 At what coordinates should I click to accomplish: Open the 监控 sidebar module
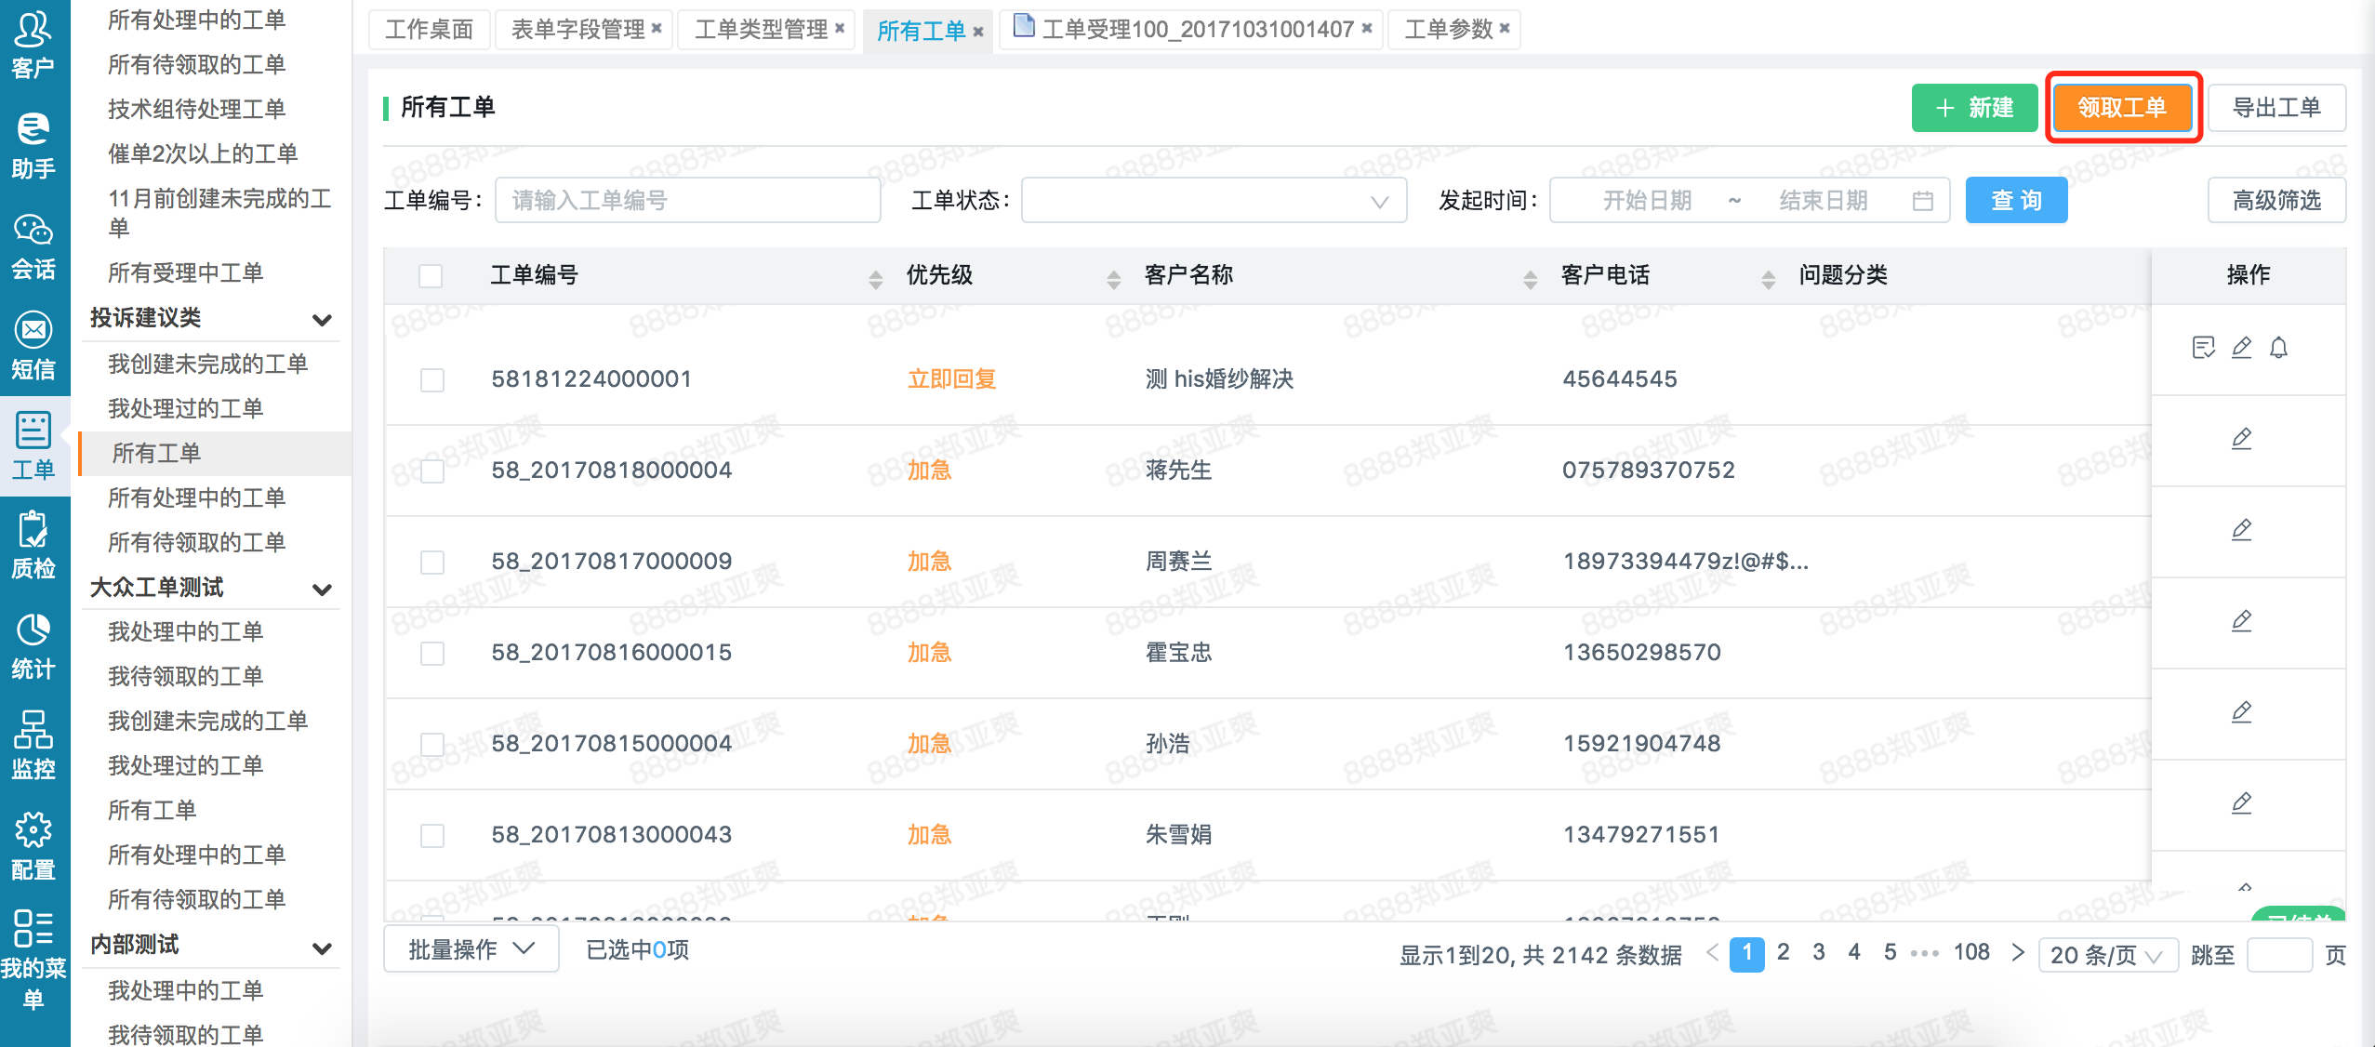[33, 746]
